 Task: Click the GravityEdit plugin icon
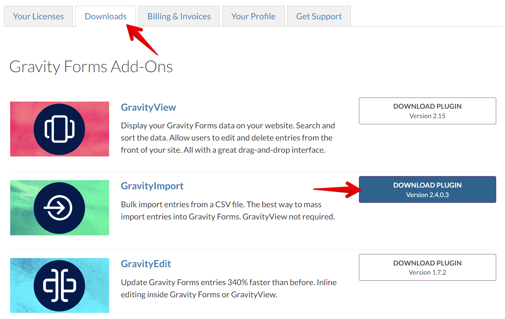[59, 285]
